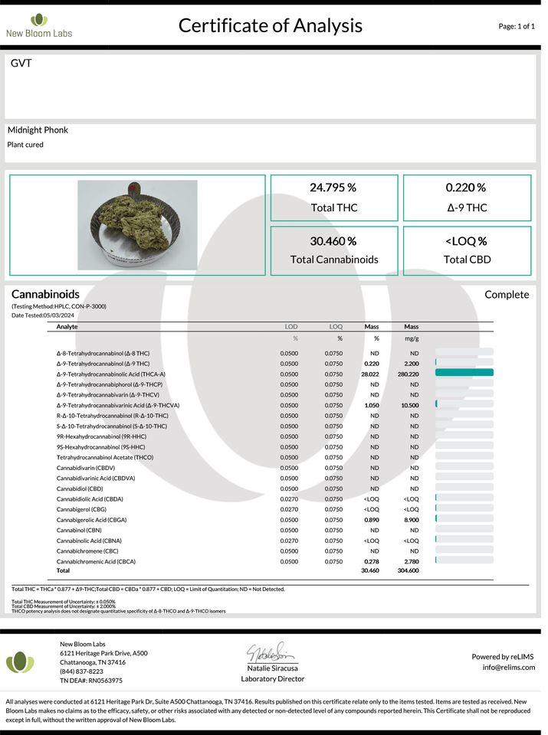Click the Complete status label
Screen dimensions: 548x735
[x=507, y=295]
